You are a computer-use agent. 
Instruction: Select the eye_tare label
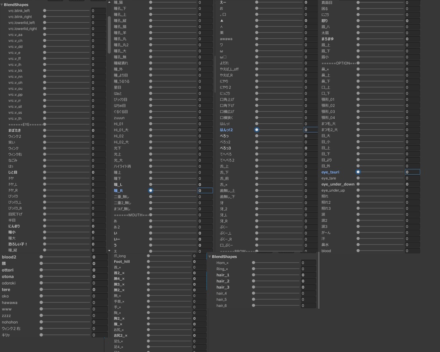pyautogui.click(x=329, y=178)
